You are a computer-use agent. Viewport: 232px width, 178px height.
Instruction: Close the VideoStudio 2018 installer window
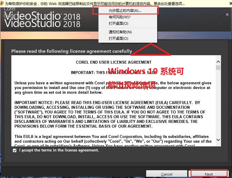coord(227,14)
